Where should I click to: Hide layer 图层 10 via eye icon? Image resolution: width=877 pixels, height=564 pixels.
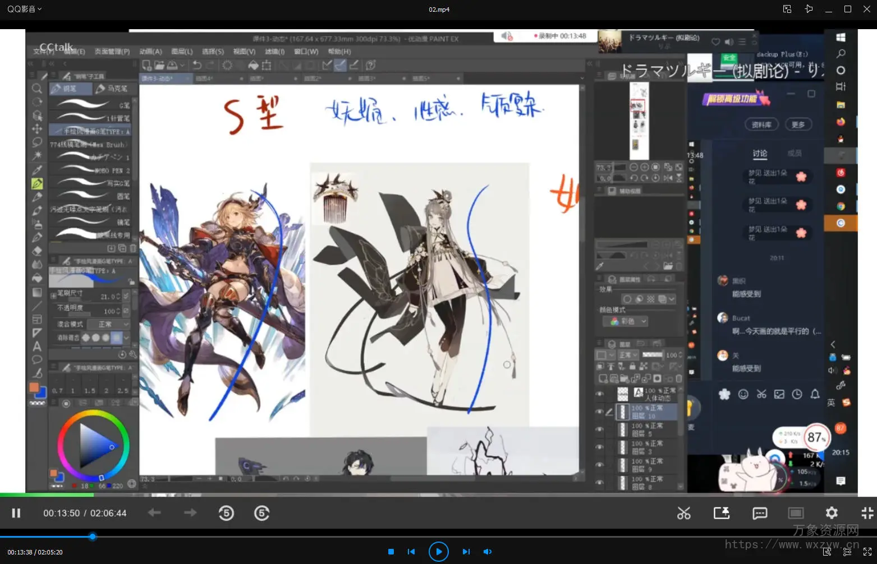click(599, 412)
